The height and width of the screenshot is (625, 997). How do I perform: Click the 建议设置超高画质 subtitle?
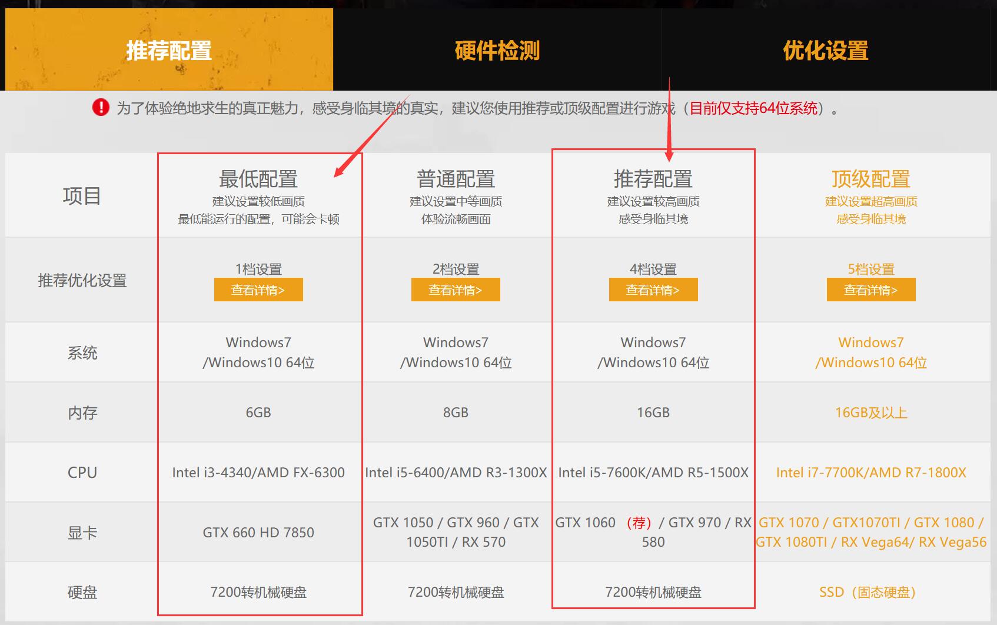click(x=871, y=201)
